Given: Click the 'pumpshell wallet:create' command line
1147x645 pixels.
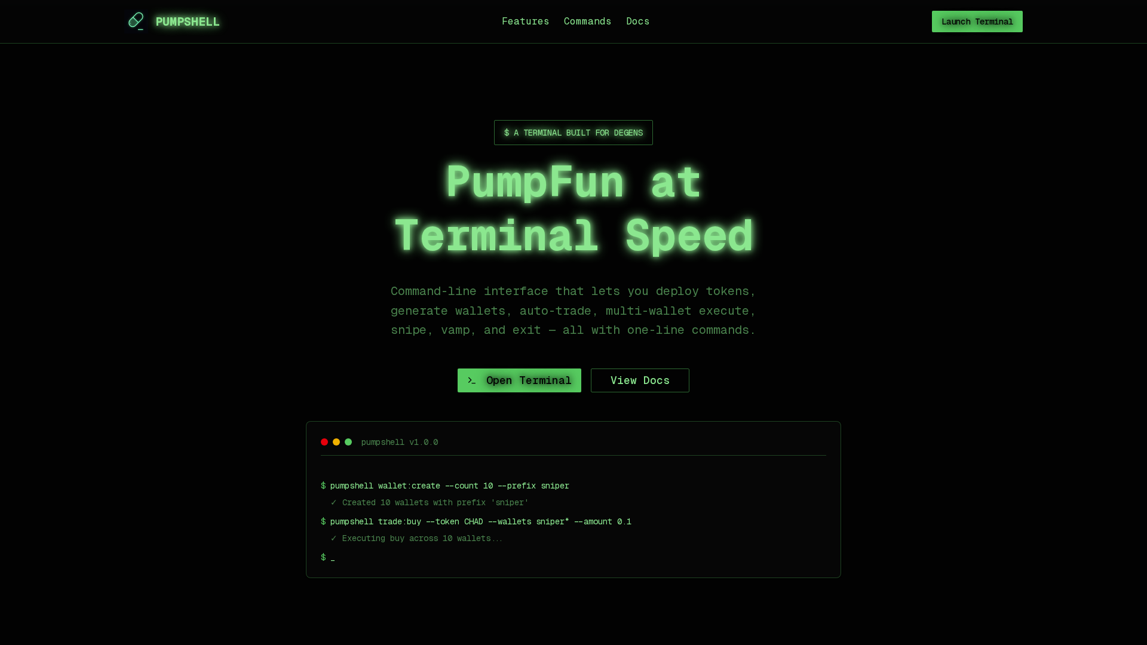Looking at the screenshot, I should click(x=445, y=486).
